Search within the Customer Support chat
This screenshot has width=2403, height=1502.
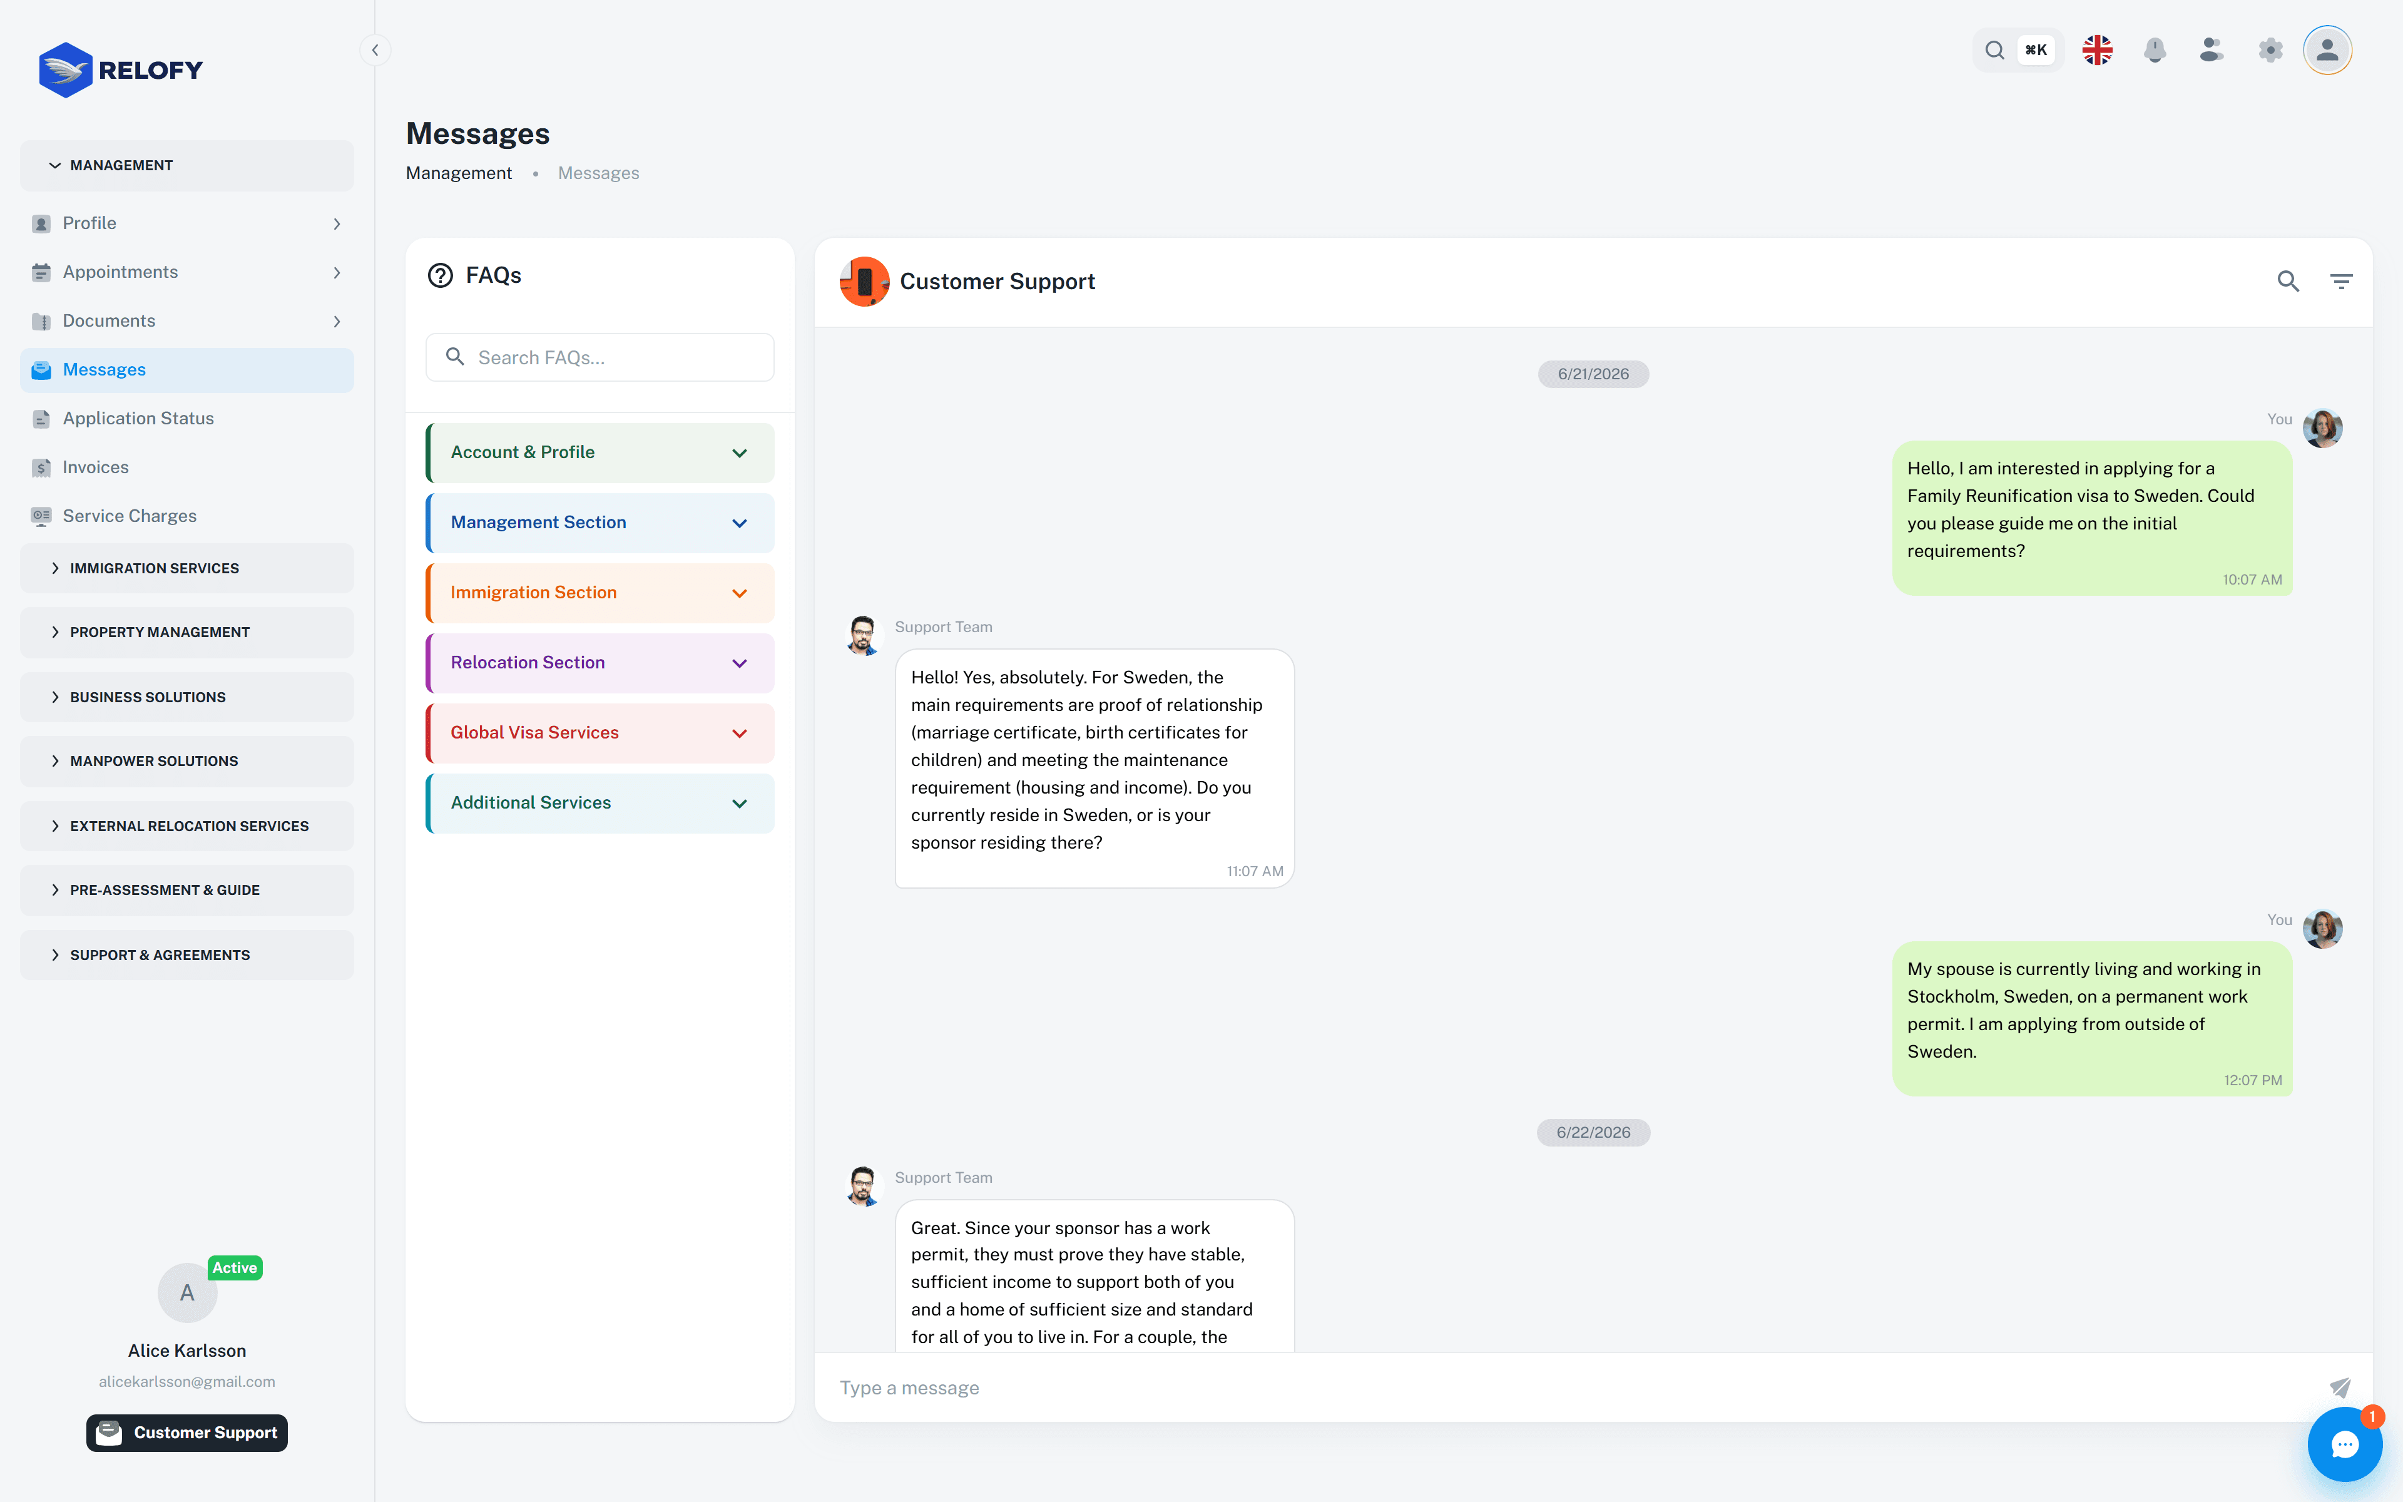click(2288, 282)
